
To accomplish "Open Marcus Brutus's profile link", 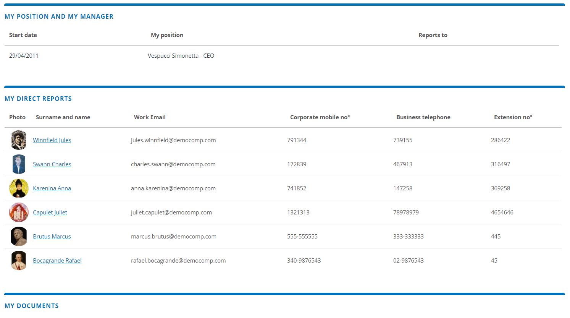I will pos(52,236).
